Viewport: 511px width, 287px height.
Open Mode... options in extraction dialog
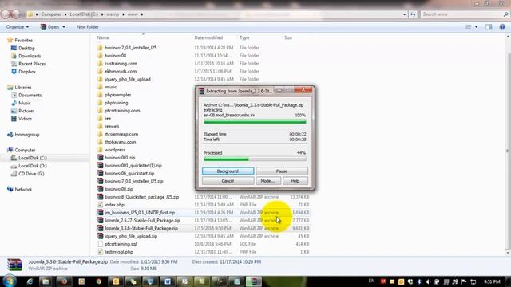[x=268, y=181]
